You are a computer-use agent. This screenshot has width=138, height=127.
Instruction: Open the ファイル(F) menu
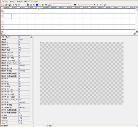click(4, 1)
